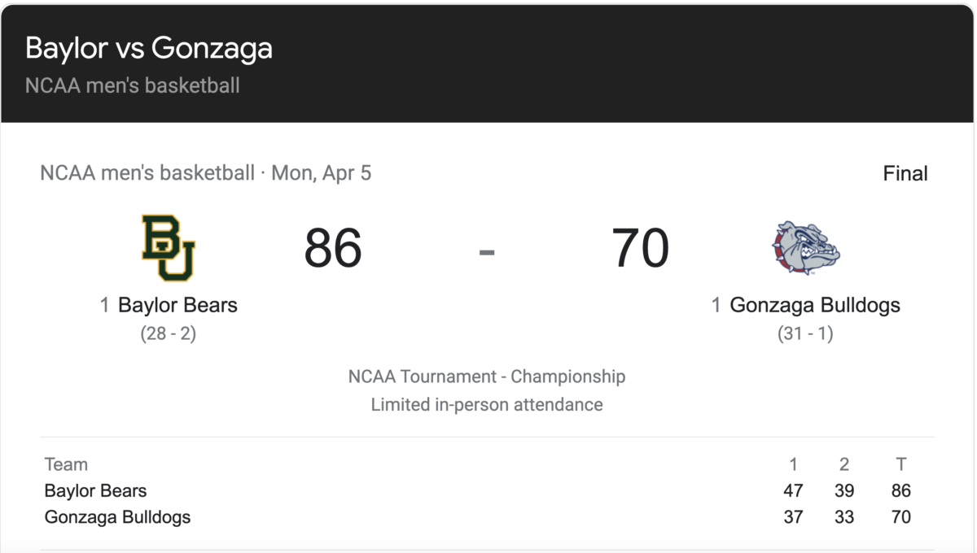Click the Gonzaga bulldog logo icon
The height and width of the screenshot is (553, 977).
click(806, 248)
